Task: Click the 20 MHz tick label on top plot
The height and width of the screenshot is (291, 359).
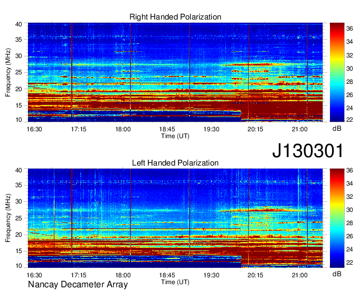Action: [x=18, y=89]
